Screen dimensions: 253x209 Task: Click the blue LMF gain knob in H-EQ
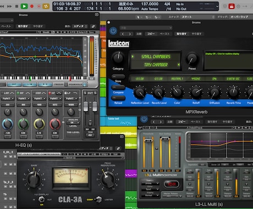point(8,124)
